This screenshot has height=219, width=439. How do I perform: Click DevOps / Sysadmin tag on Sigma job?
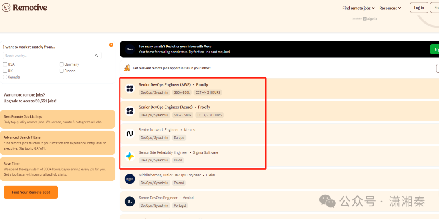pos(154,160)
